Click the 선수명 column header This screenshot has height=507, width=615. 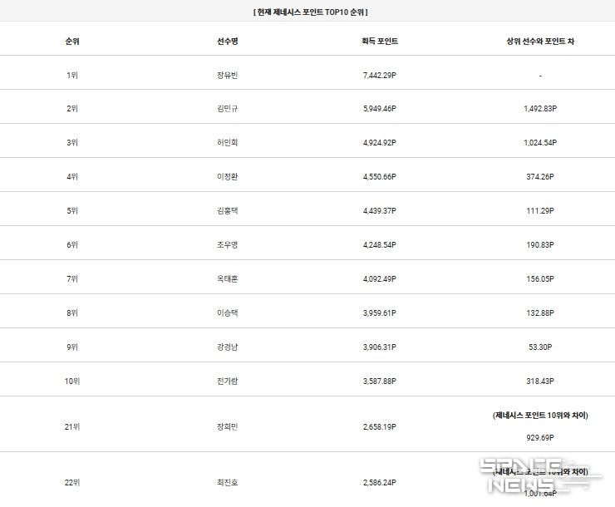pyautogui.click(x=228, y=42)
